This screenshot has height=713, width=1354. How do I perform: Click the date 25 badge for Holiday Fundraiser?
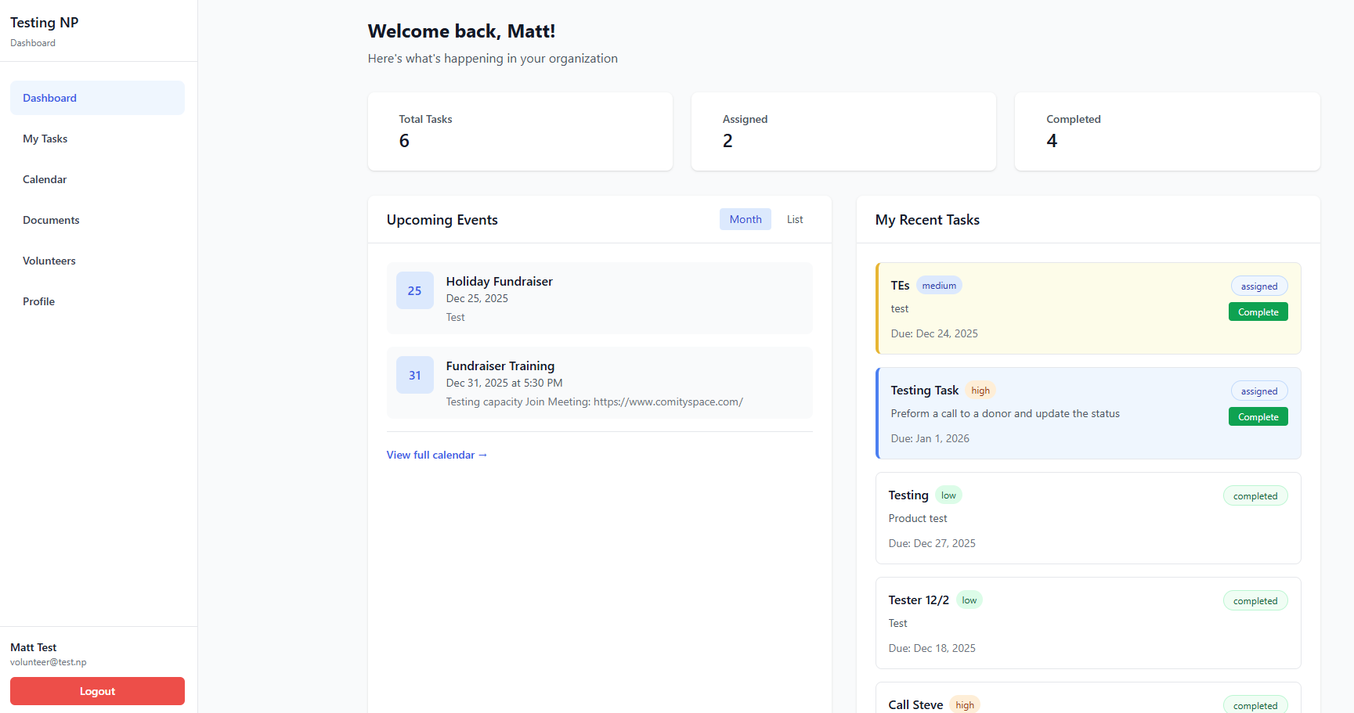tap(414, 290)
